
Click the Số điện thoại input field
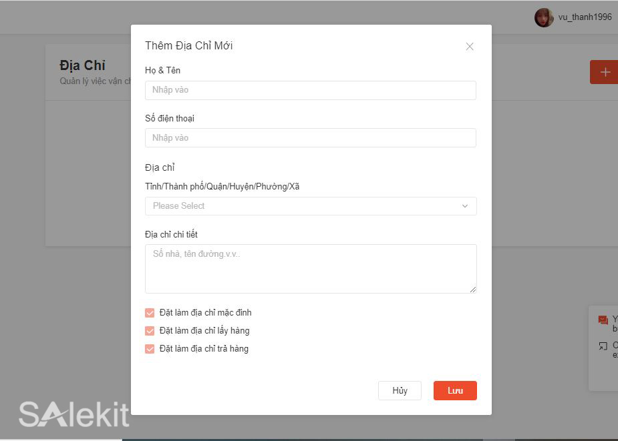tap(311, 137)
